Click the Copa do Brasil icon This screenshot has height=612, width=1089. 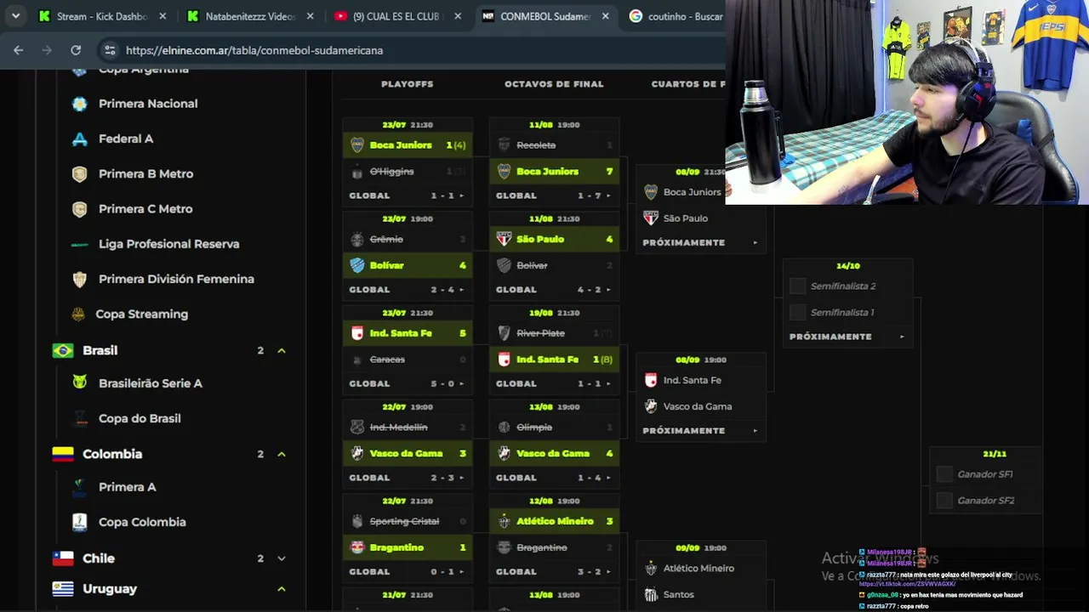tap(79, 418)
